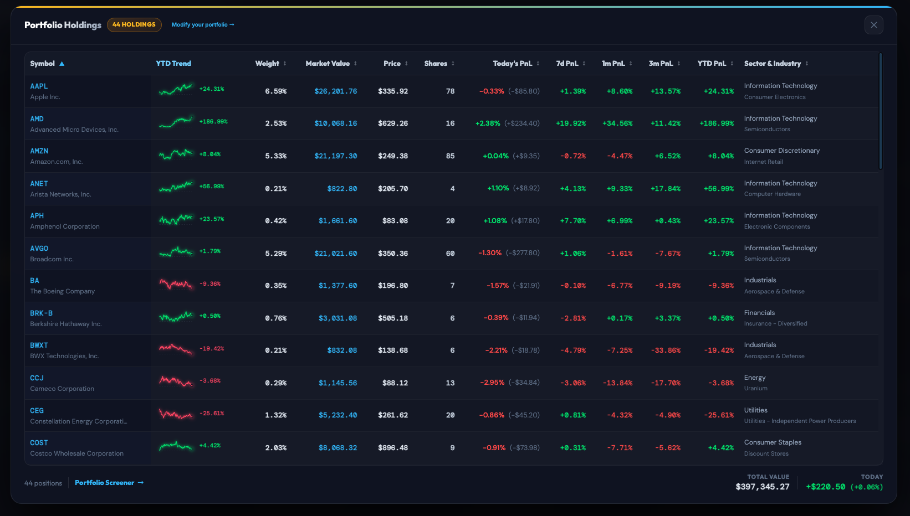Click BWXT 3m PnL -33.86% value
This screenshot has width=910, height=516.
pyautogui.click(x=666, y=350)
